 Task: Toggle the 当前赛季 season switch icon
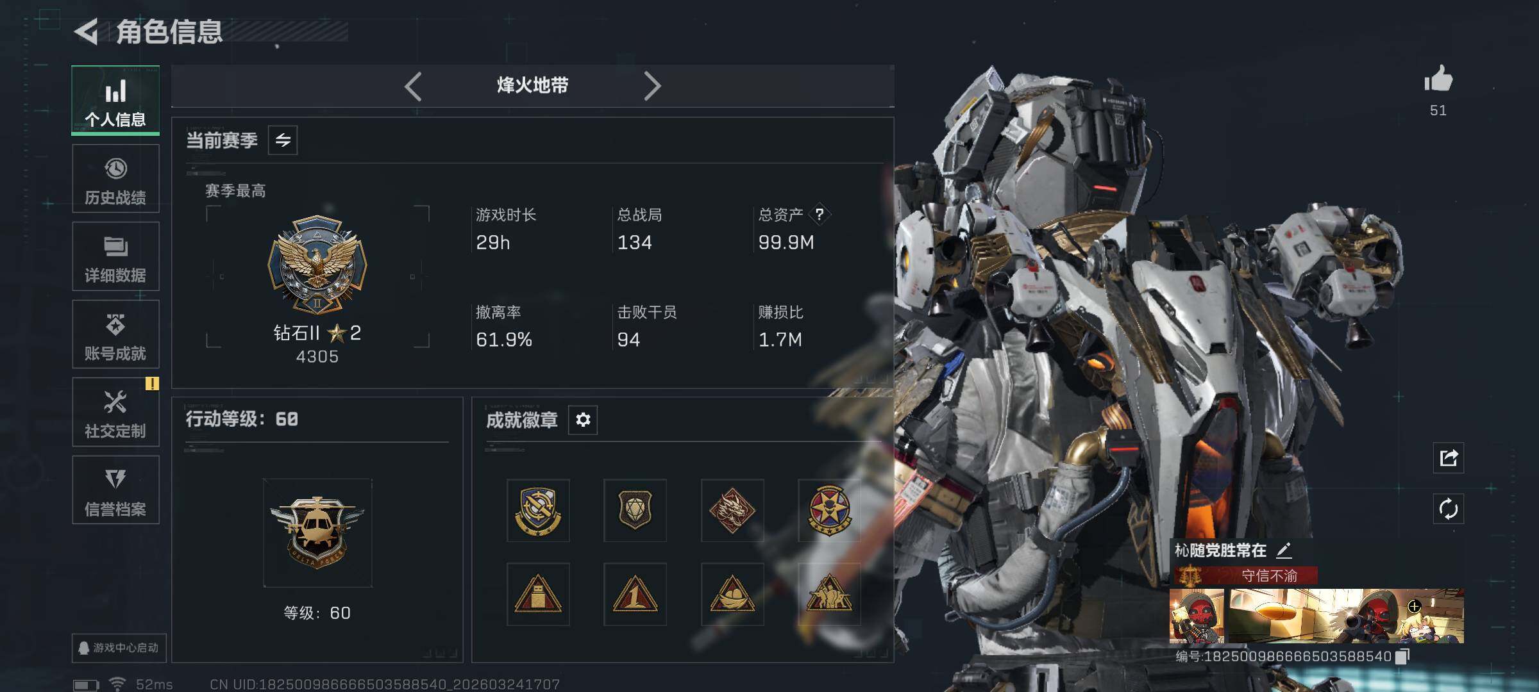(x=283, y=140)
